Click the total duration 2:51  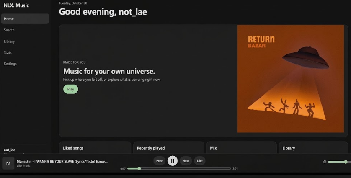[x=235, y=169]
